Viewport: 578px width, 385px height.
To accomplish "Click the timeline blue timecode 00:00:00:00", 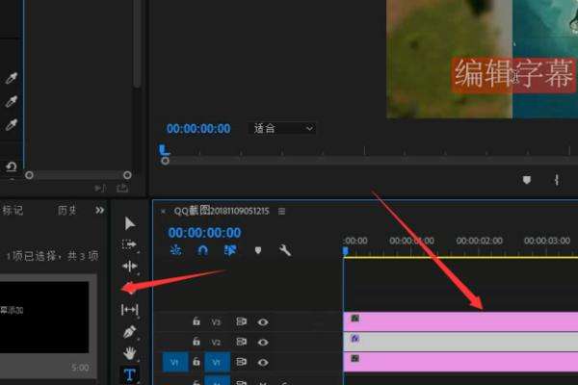I will point(204,232).
